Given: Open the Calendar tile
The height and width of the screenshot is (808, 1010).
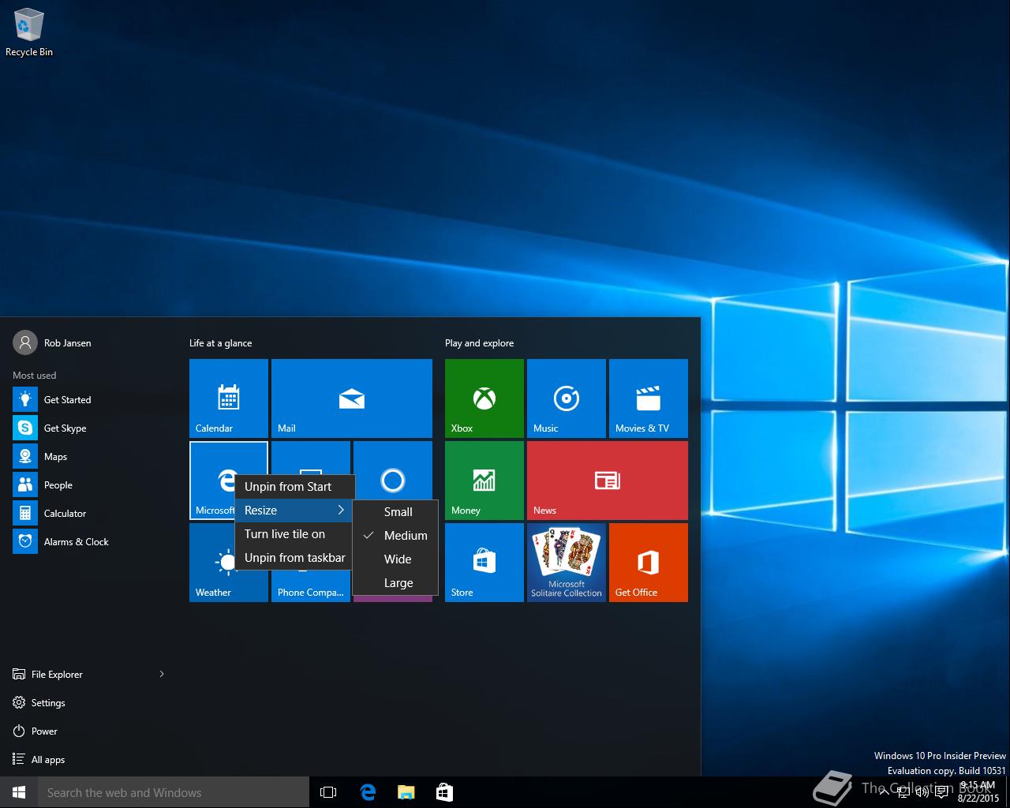Looking at the screenshot, I should click(229, 398).
